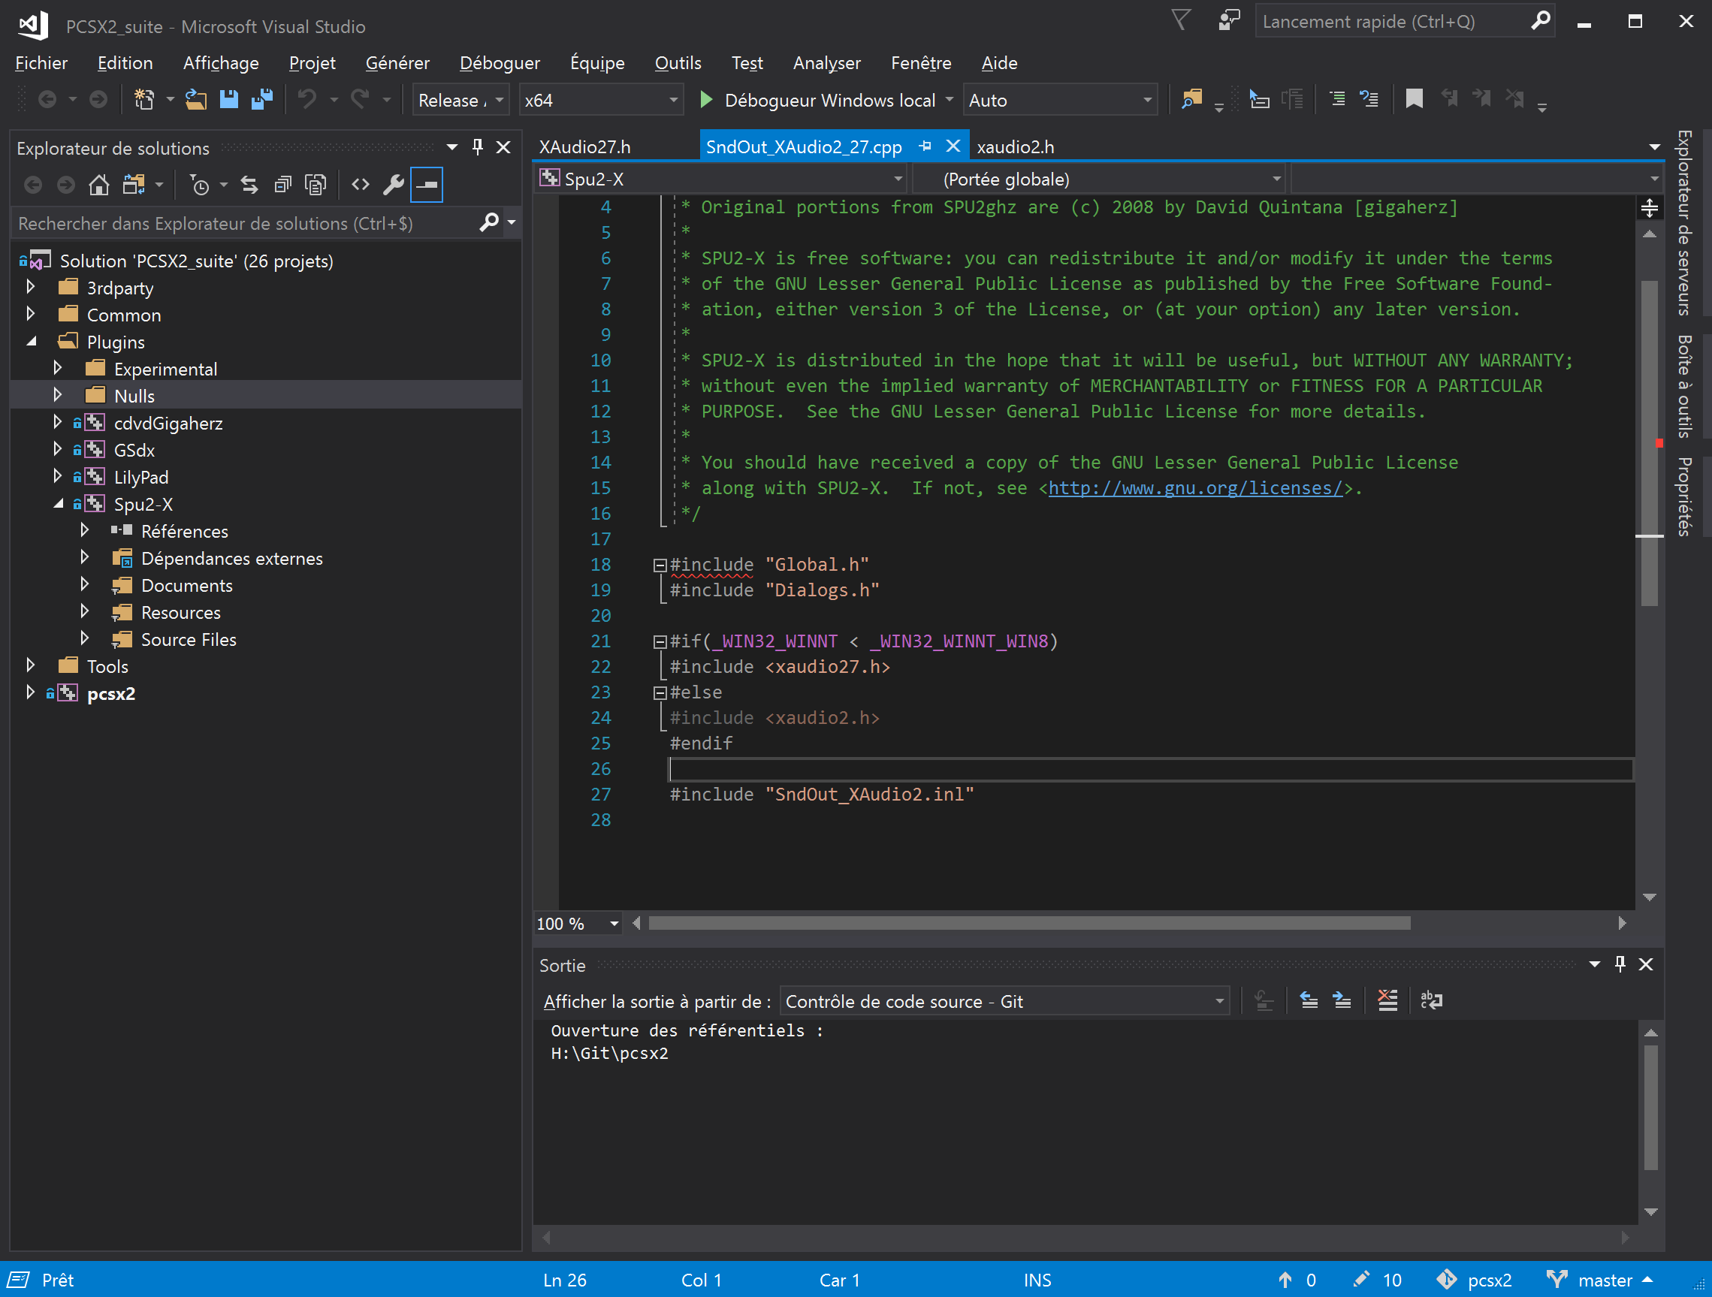Click Sortie panel vertical scrollbar thumb
The height and width of the screenshot is (1297, 1712).
(1650, 1108)
